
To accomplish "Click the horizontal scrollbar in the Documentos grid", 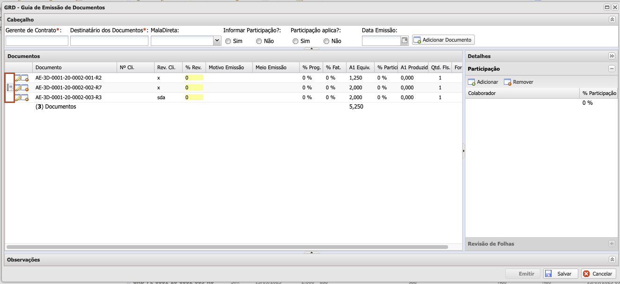I will (x=227, y=247).
